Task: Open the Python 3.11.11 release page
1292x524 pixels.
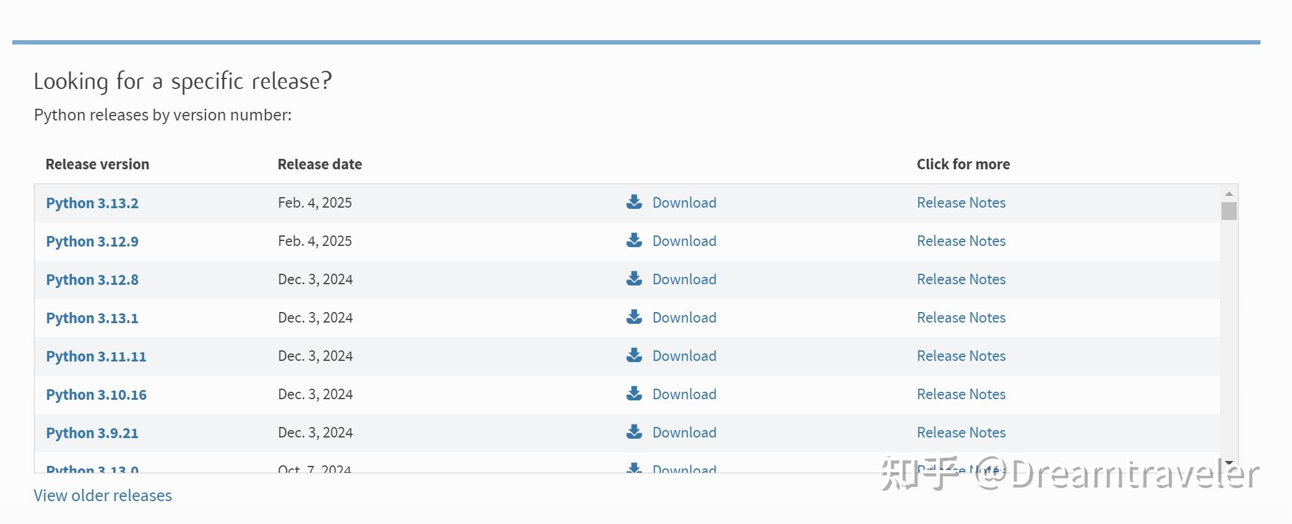Action: tap(96, 357)
